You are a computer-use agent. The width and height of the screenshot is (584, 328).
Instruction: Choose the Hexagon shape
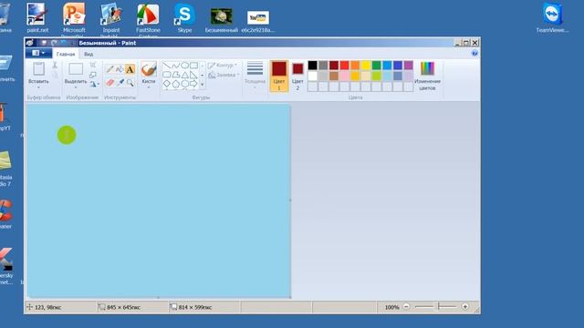pyautogui.click(x=184, y=84)
